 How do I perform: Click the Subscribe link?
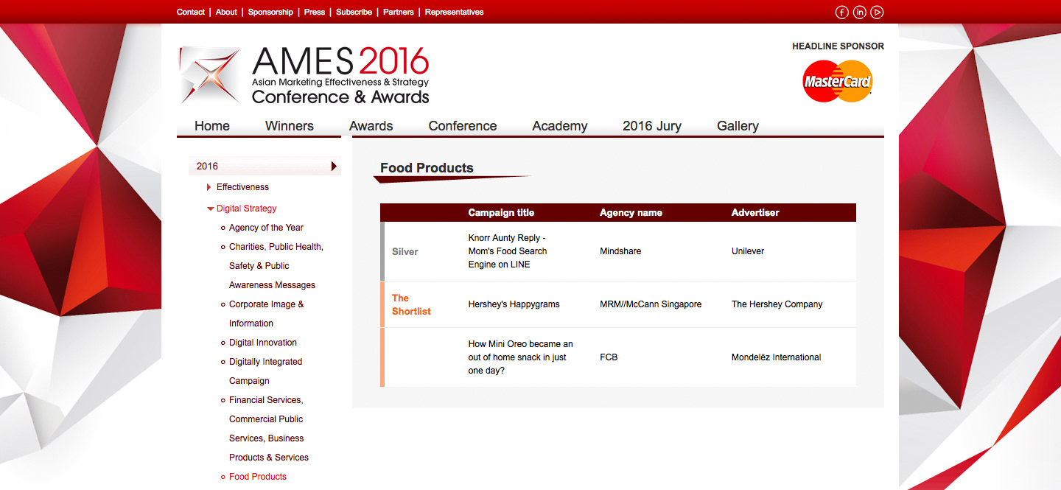coord(354,12)
